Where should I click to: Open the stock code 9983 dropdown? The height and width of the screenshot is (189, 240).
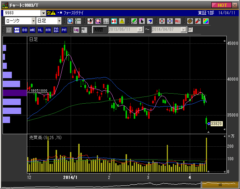point(44,13)
